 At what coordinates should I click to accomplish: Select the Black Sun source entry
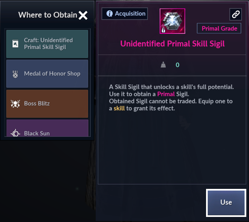[47, 128]
